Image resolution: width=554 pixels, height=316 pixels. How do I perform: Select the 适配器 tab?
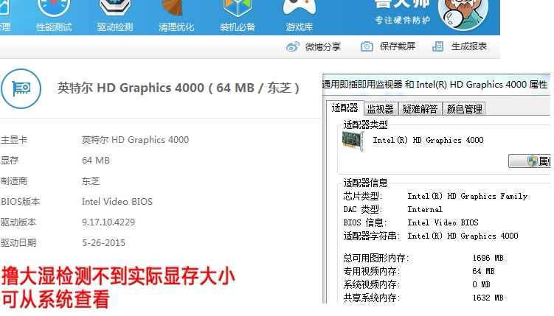coord(344,108)
